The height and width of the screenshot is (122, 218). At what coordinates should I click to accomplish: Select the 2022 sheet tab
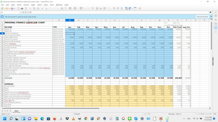16,111
